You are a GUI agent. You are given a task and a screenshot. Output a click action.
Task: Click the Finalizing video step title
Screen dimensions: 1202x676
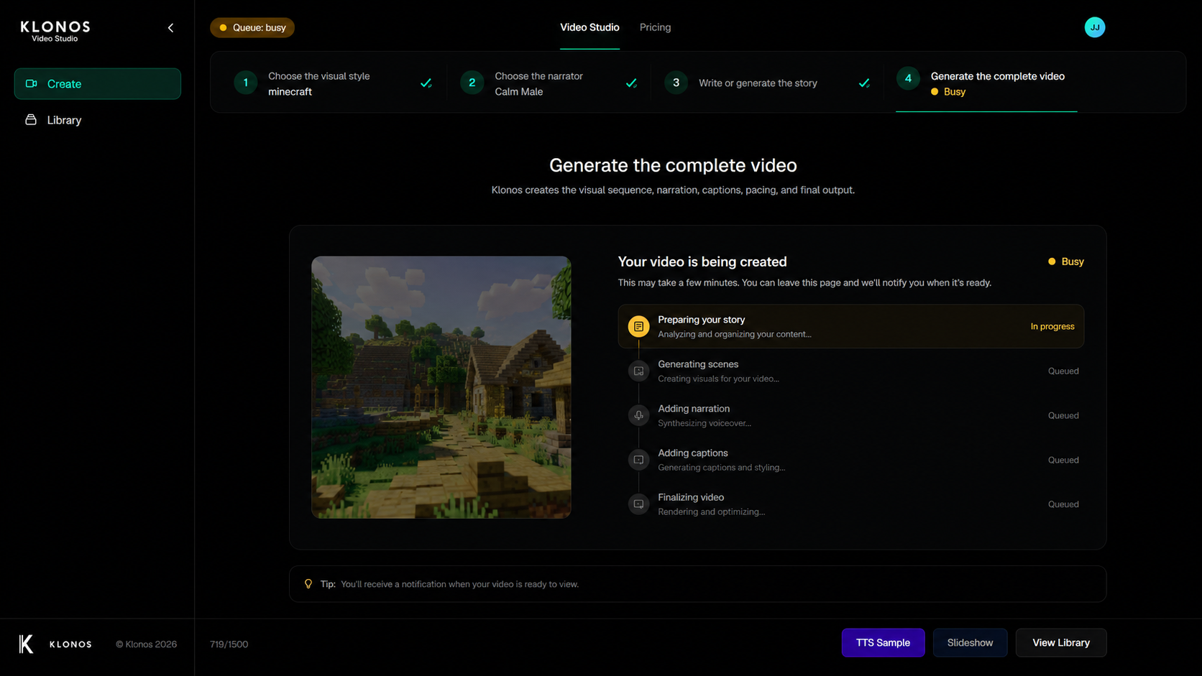point(691,497)
